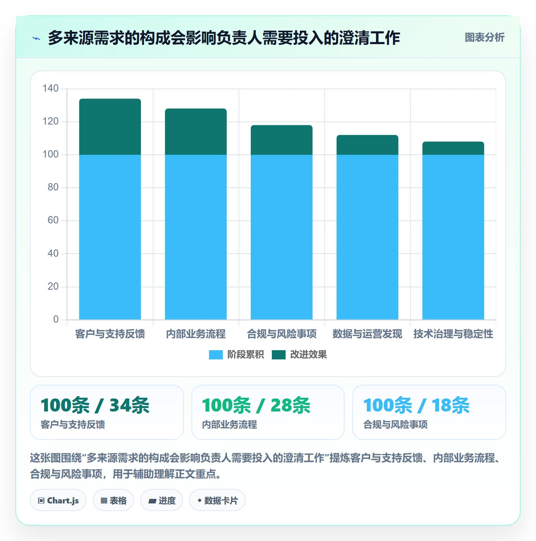Click the x-axis label 内部业务流程
The height and width of the screenshot is (541, 536).
click(x=196, y=334)
